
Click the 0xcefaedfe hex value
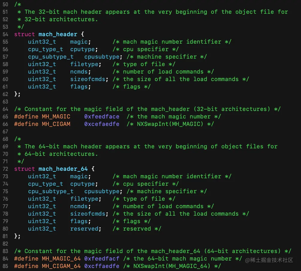pos(102,124)
